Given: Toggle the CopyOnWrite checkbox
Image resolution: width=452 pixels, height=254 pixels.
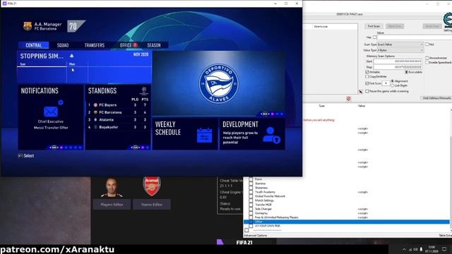Looking at the screenshot, I should point(367,77).
